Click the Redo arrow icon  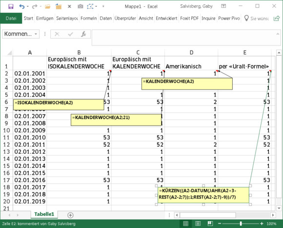coord(34,7)
